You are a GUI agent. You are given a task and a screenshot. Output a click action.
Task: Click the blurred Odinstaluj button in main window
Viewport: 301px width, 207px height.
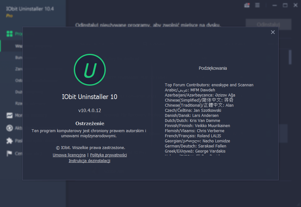point(268,24)
